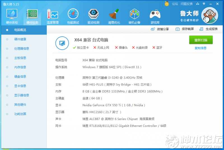
Task: Open the 游戏库 gamepad icon
Action: coord(155,16)
